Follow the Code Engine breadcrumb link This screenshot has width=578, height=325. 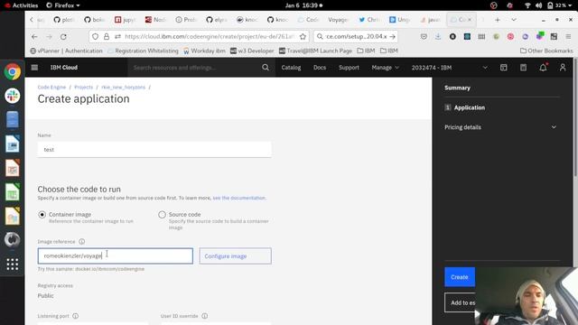(x=51, y=88)
